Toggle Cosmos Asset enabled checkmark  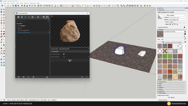point(88,49)
